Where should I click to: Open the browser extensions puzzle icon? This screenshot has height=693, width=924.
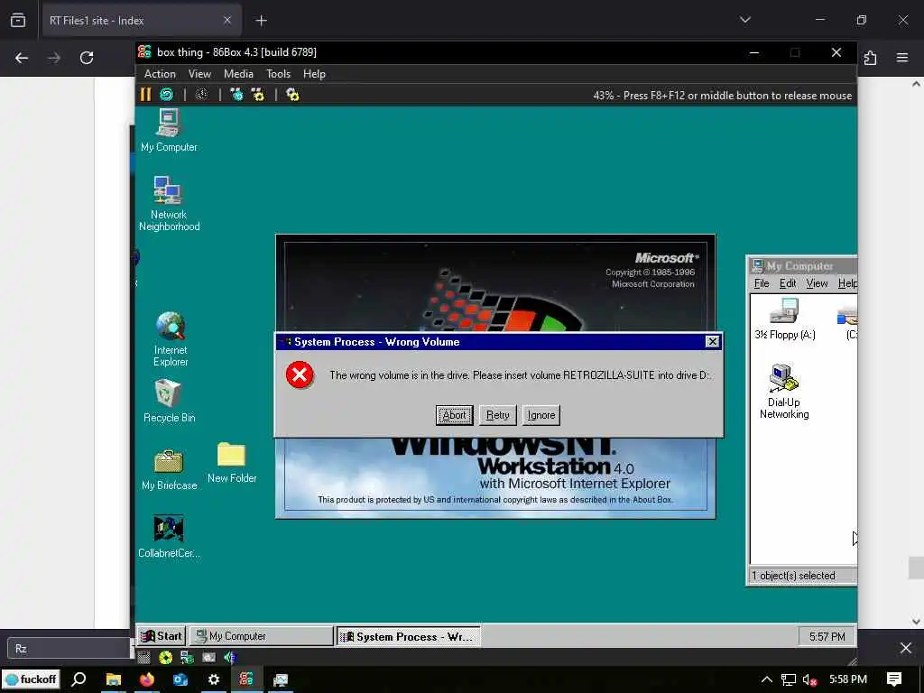click(x=871, y=58)
